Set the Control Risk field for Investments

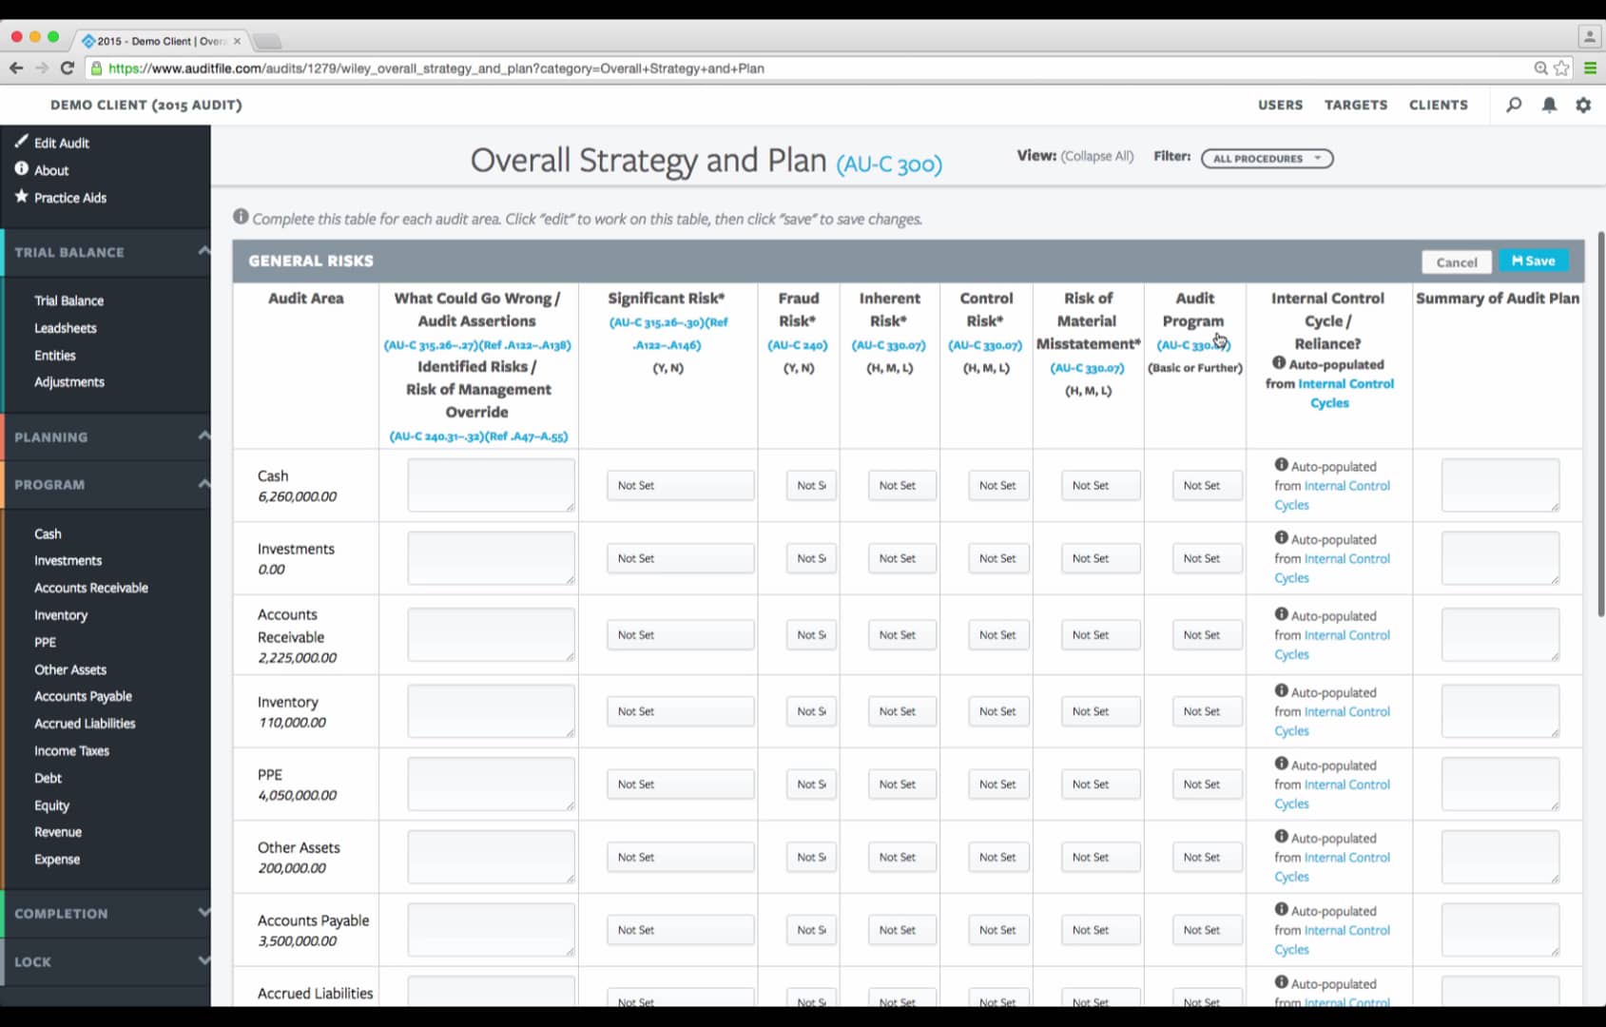tap(997, 558)
